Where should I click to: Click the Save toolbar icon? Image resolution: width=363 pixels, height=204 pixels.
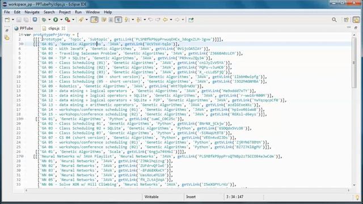point(19,20)
